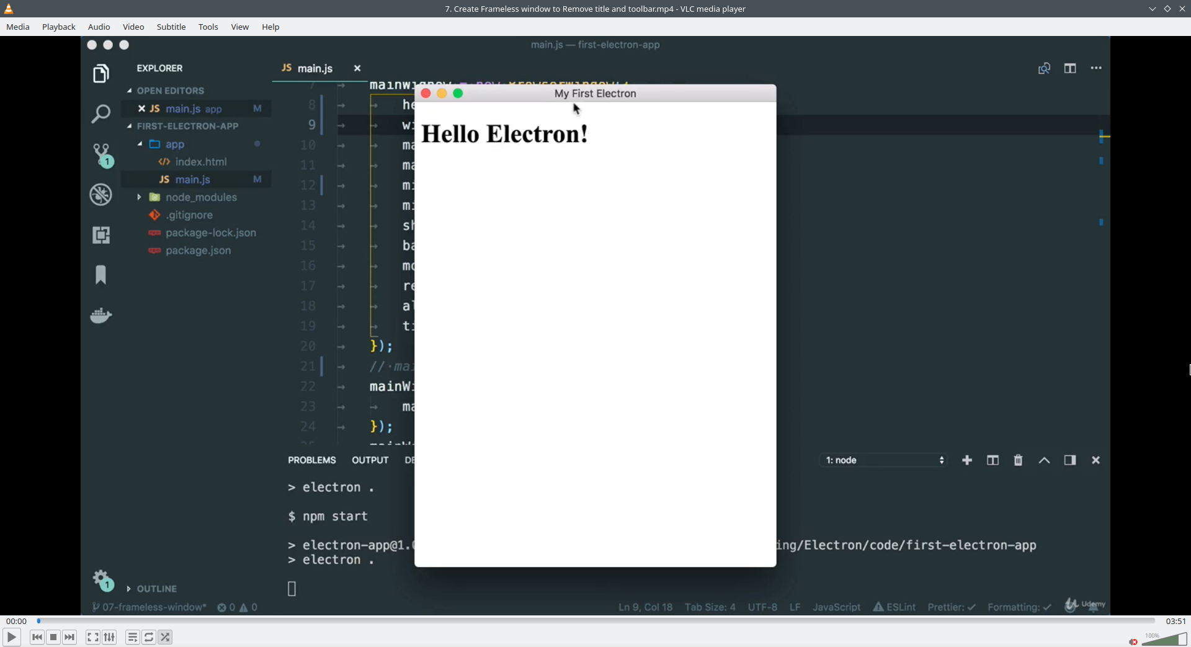The height and width of the screenshot is (647, 1191).
Task: Change the UTF-8 encoding in status bar
Action: pyautogui.click(x=762, y=607)
